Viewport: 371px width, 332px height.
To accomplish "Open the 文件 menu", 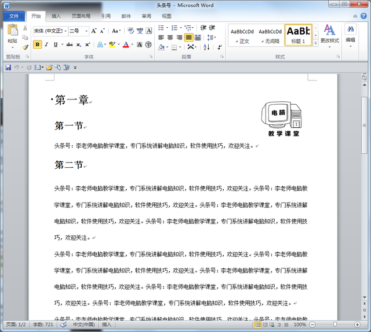I will point(14,16).
